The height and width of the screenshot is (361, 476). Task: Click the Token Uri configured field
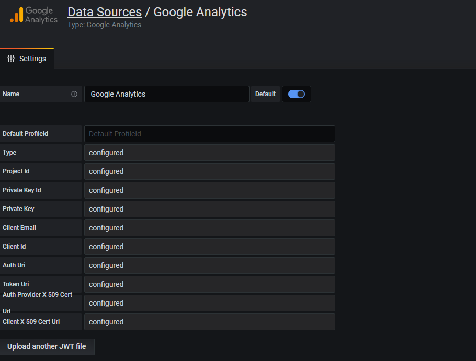(x=209, y=284)
